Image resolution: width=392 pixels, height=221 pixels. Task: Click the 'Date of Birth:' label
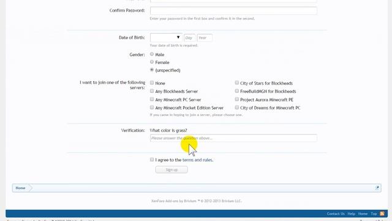point(132,37)
